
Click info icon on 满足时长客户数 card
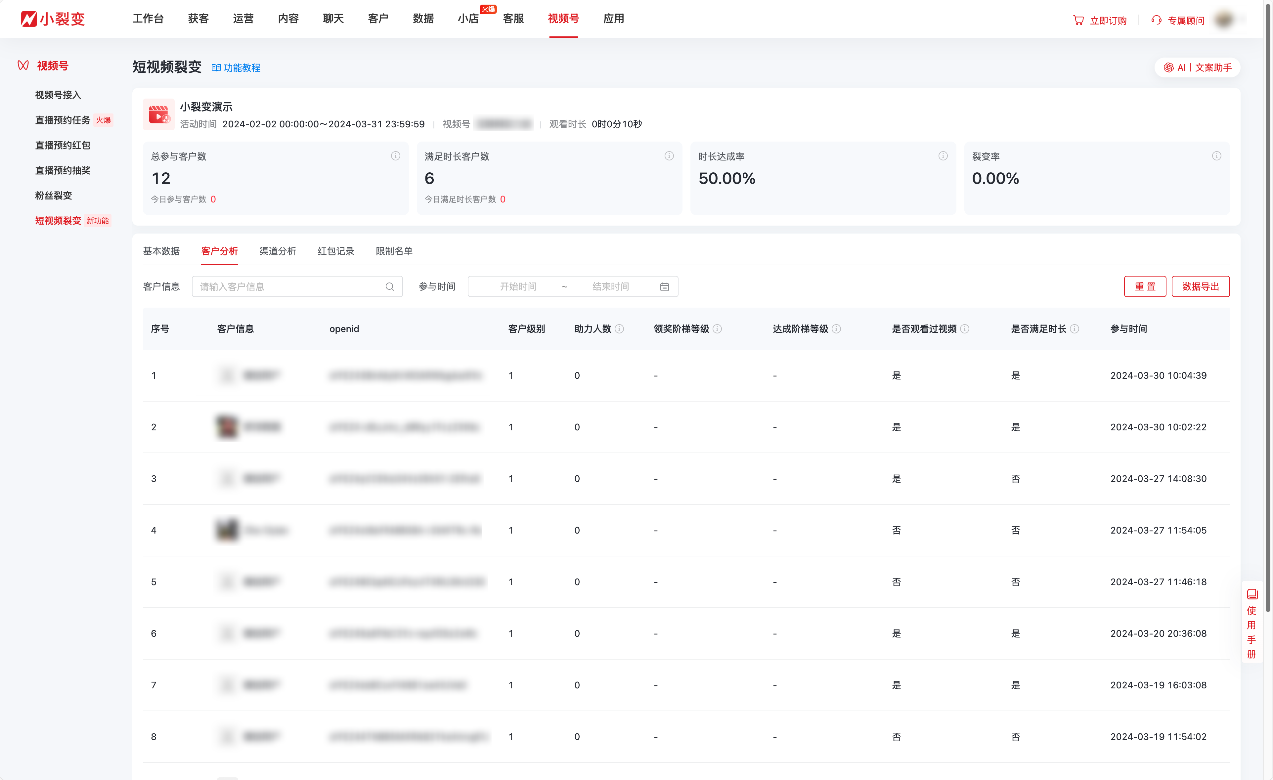coord(669,155)
